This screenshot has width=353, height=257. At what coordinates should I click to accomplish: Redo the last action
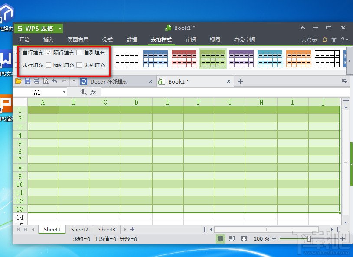point(64,81)
